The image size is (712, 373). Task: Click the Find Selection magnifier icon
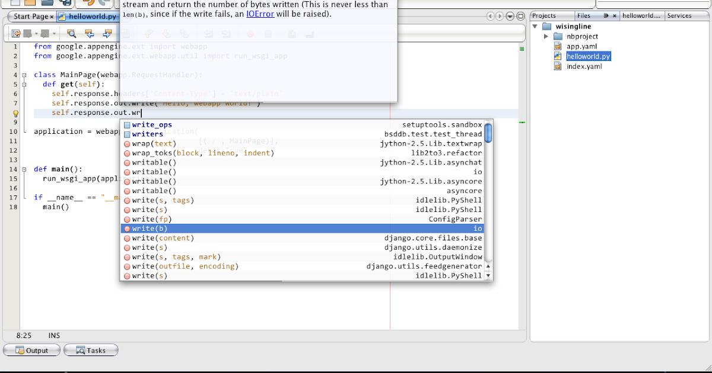point(72,34)
